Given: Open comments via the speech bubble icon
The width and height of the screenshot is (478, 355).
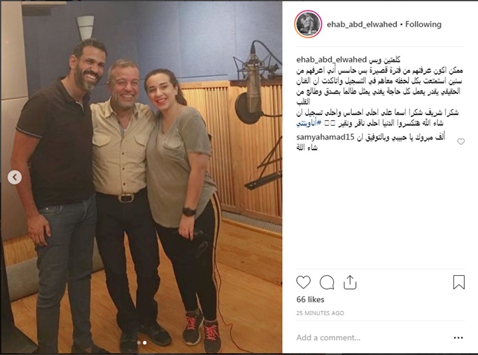Looking at the screenshot, I should pos(327,283).
